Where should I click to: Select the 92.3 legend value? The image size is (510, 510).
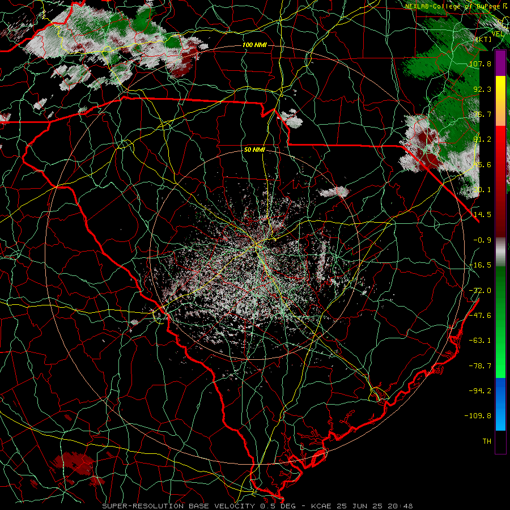pyautogui.click(x=482, y=89)
